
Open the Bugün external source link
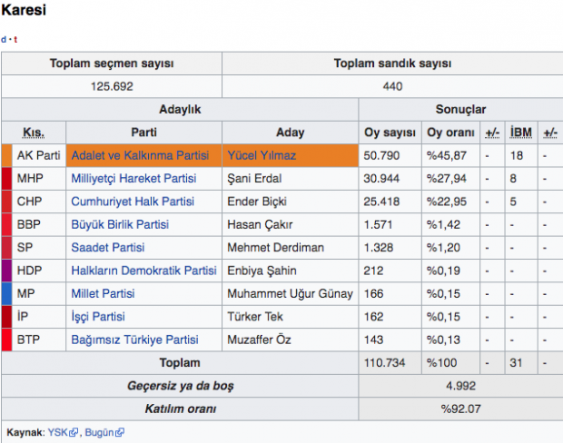100,432
